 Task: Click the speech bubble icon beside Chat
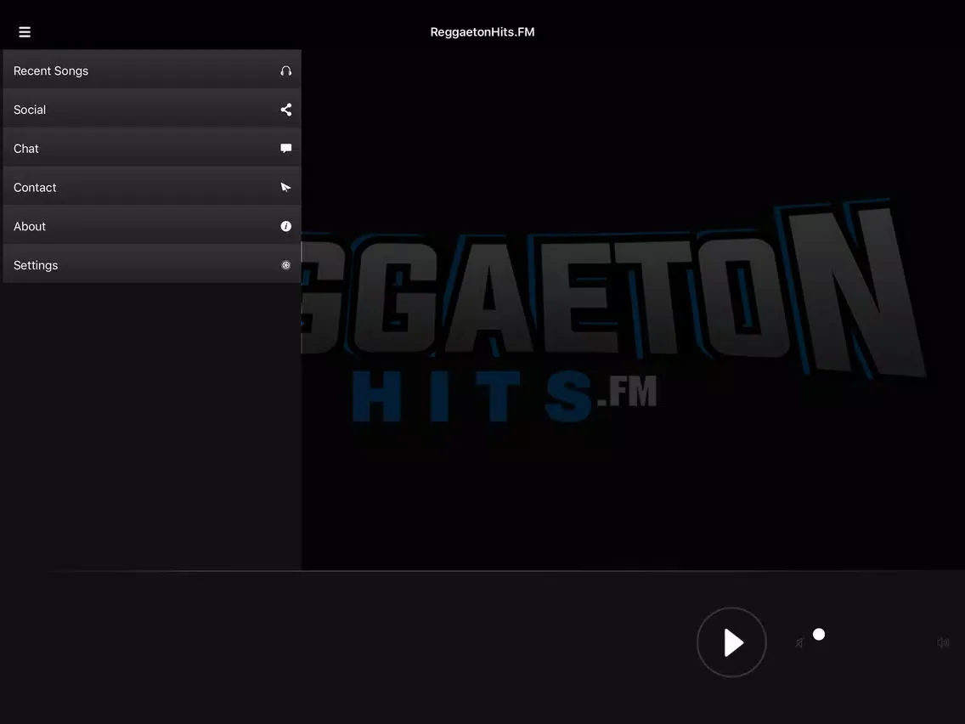(285, 149)
